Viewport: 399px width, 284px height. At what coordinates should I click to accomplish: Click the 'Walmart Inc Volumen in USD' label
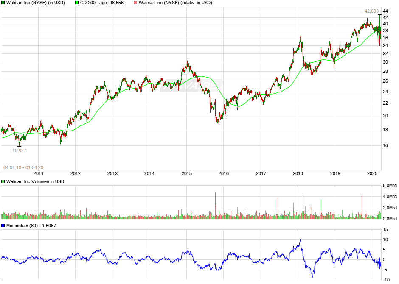(x=35, y=181)
